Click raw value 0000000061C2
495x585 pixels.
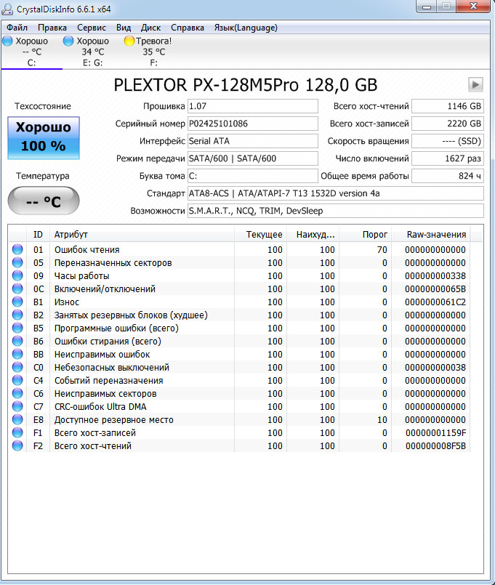click(435, 302)
